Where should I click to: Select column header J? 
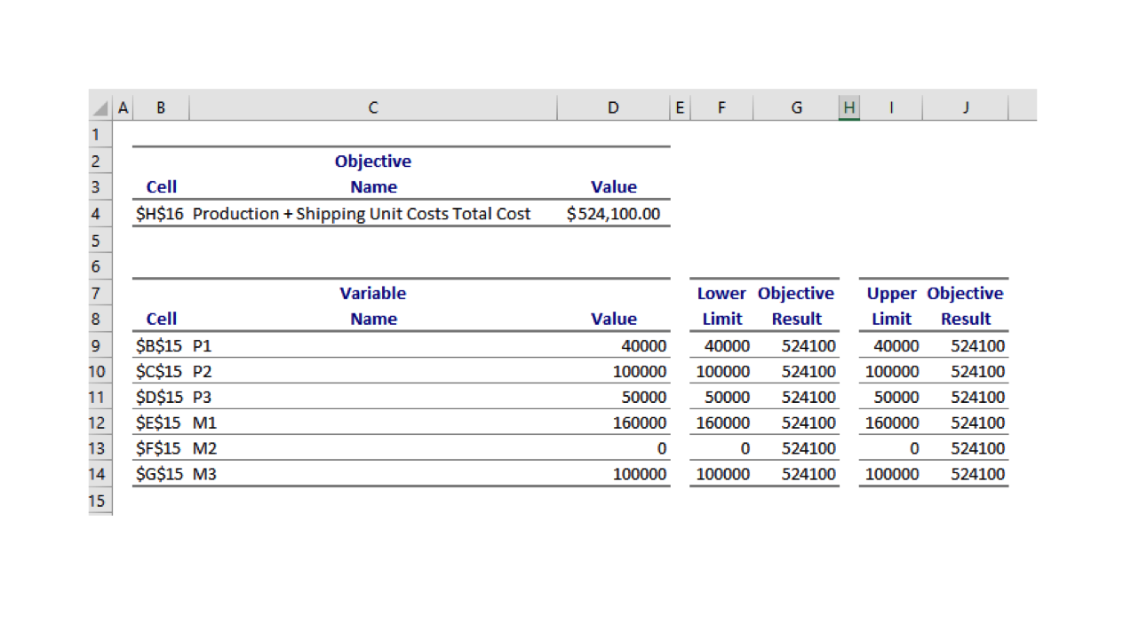[x=965, y=107]
